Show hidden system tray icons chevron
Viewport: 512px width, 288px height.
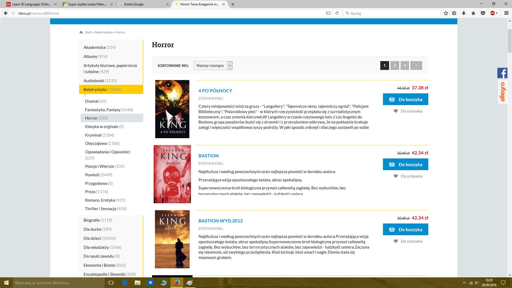[464, 283]
